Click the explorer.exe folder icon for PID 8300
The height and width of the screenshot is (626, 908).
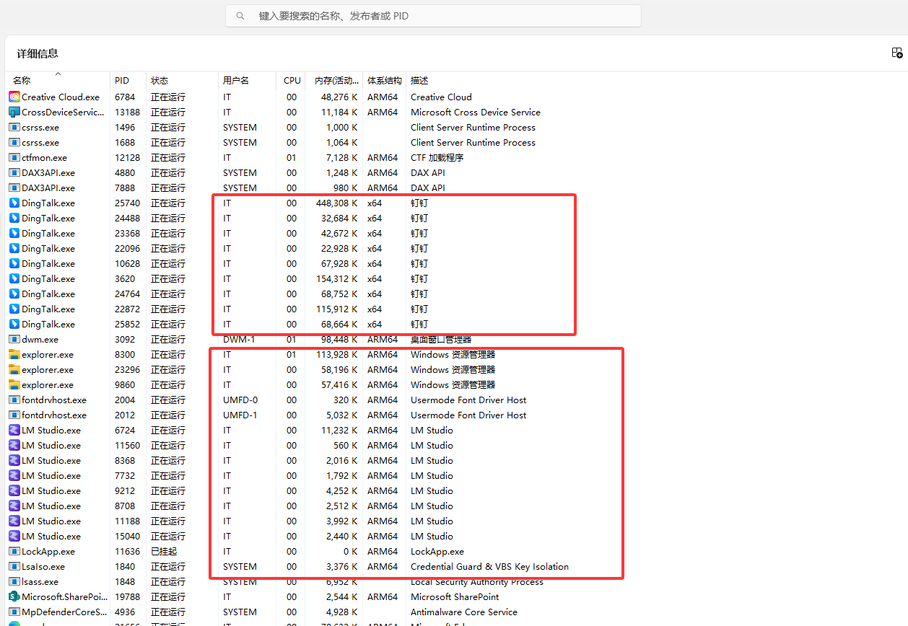click(14, 354)
